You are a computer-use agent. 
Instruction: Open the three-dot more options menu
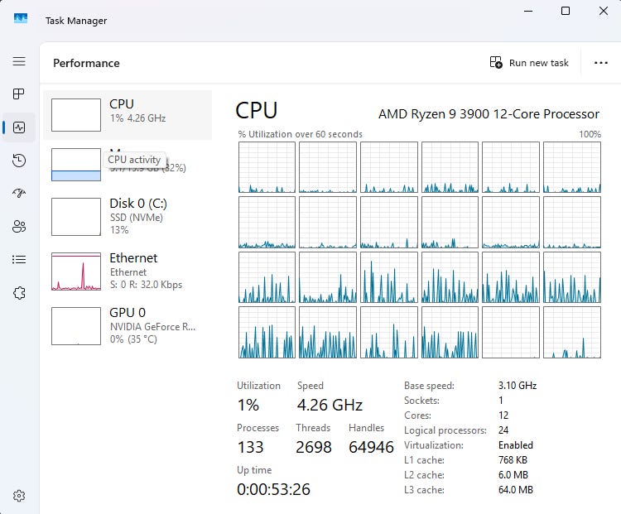[x=601, y=63]
